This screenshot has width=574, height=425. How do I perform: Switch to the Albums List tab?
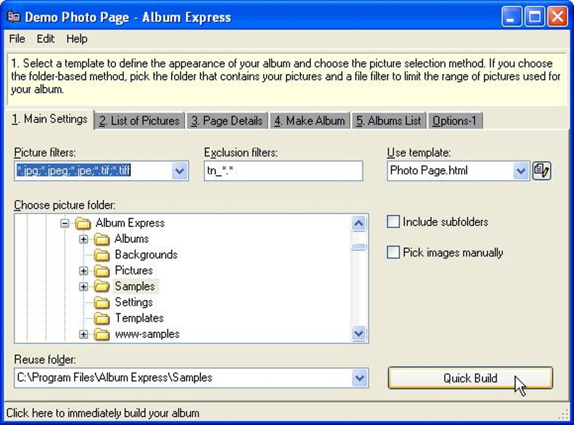pos(389,121)
